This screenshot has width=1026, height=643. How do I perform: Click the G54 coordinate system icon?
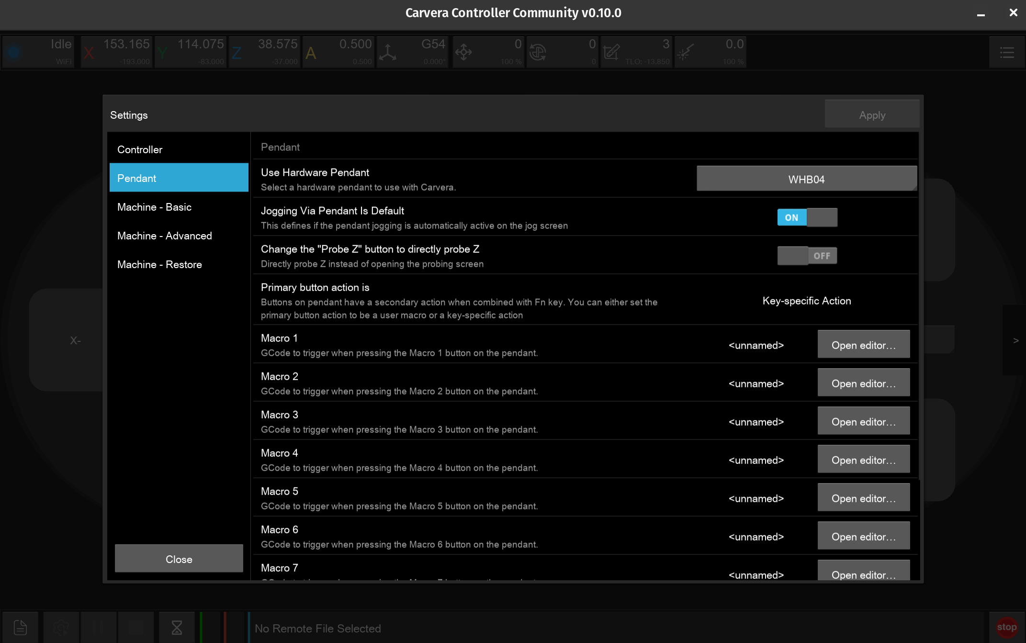[388, 52]
